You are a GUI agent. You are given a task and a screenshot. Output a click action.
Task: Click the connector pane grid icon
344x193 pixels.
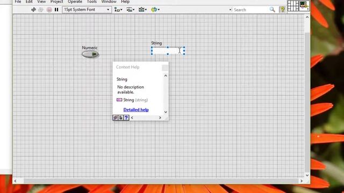tap(293, 6)
